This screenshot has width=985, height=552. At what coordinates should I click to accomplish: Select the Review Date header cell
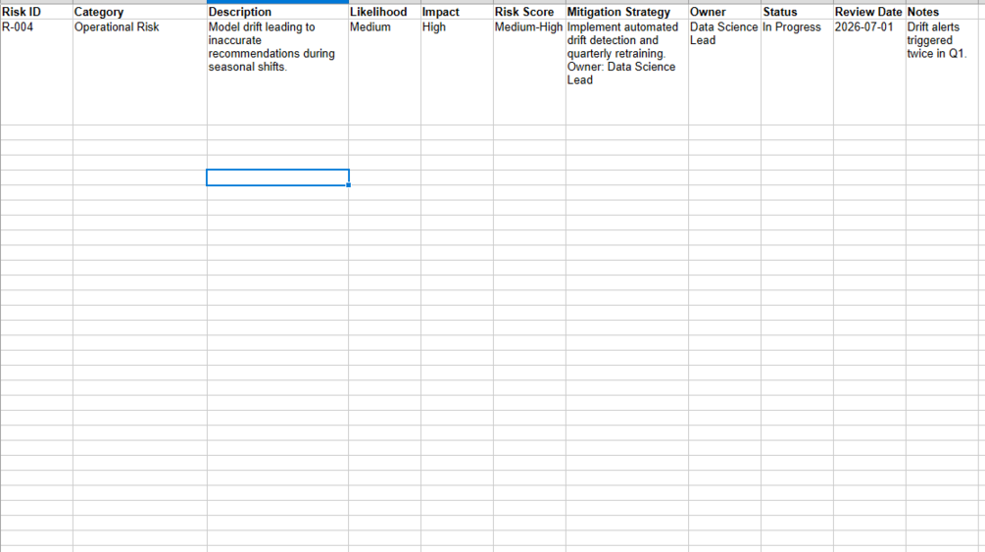[x=869, y=12]
